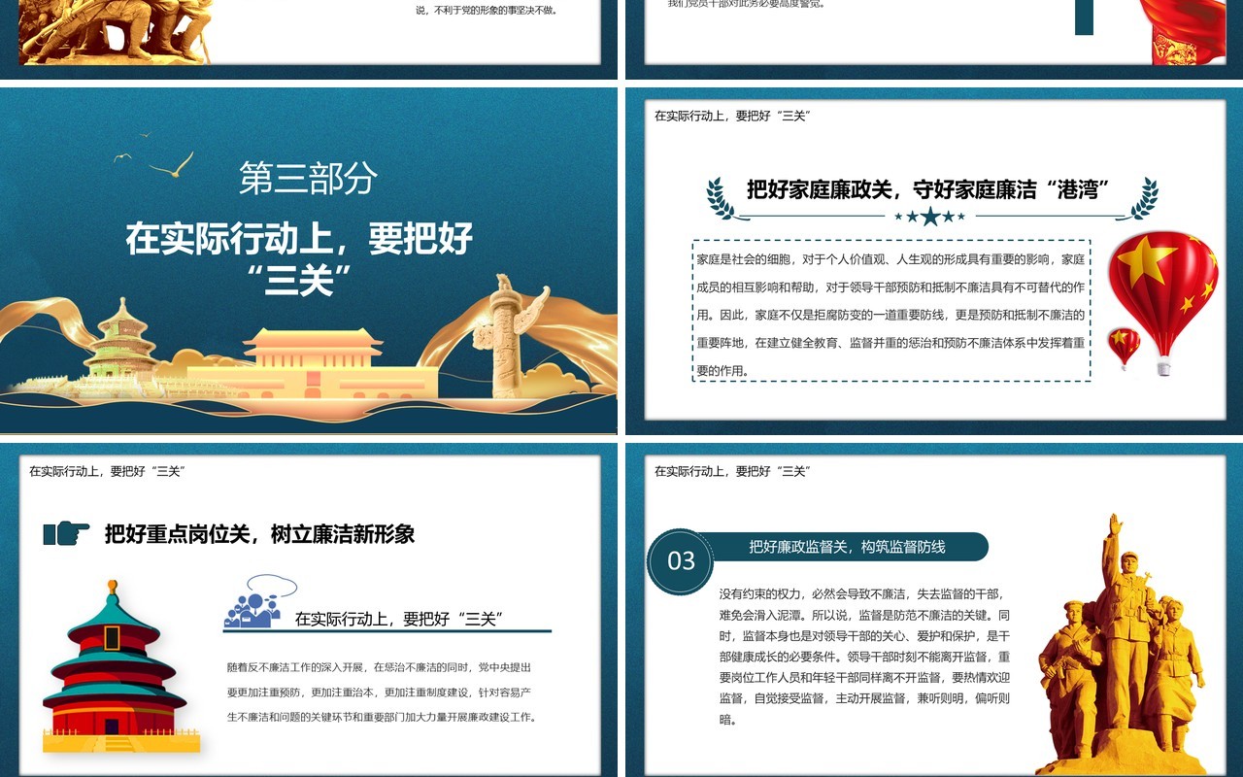Click the text "说，不利于党的形象的事坚决不做。"

(x=487, y=11)
